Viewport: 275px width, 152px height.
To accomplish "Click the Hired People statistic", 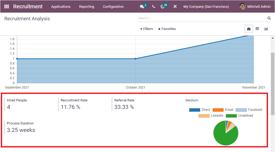I will (17, 104).
